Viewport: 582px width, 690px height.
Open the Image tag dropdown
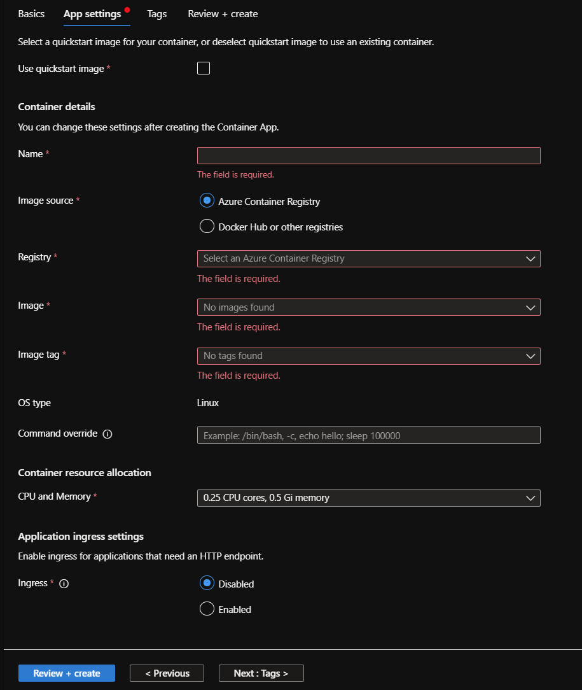coord(368,356)
